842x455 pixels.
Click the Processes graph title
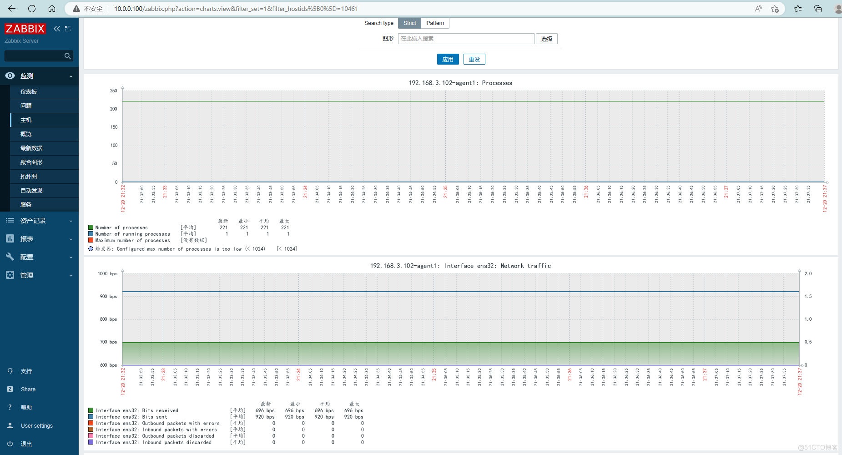460,83
